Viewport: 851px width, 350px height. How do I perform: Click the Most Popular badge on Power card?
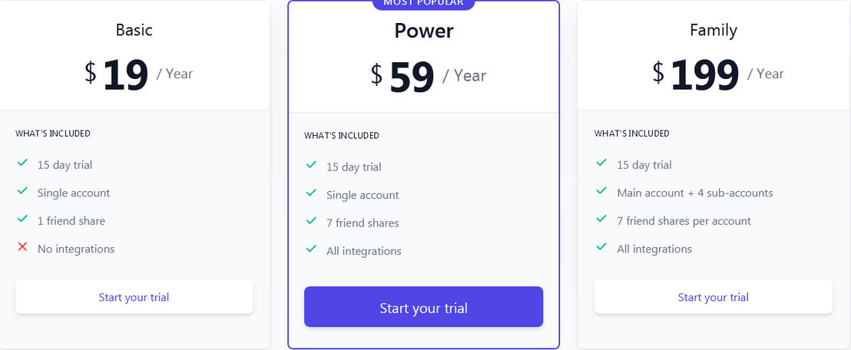(x=423, y=4)
